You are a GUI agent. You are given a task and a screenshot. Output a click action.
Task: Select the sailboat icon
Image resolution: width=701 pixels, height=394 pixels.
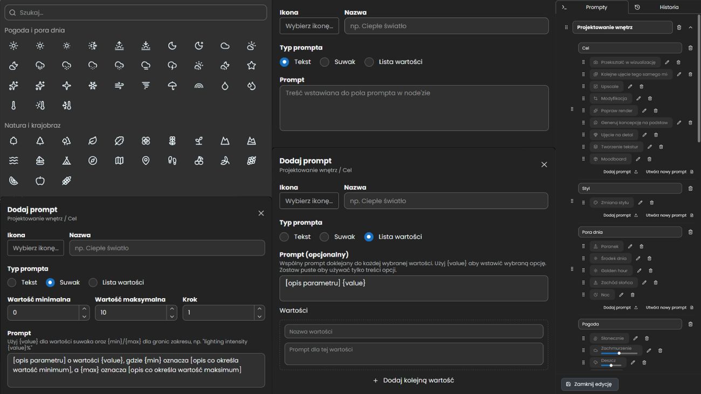pos(40,161)
